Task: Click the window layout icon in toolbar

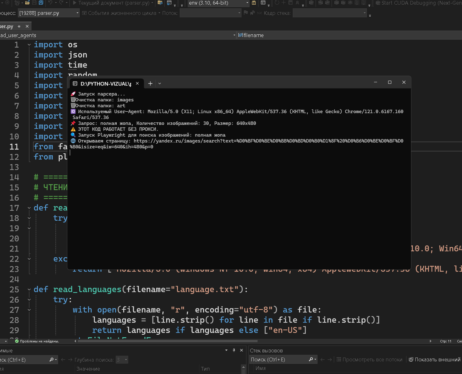Action: click(263, 3)
